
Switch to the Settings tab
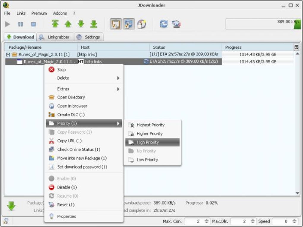[89, 37]
